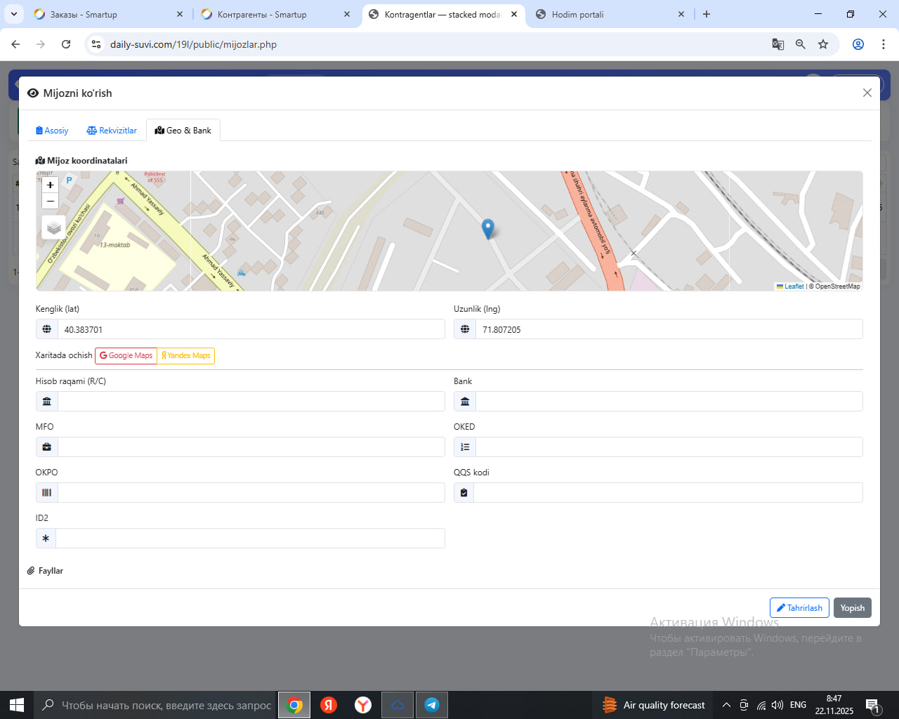The width and height of the screenshot is (899, 719).
Task: Click the blue location marker on map
Action: point(487,228)
